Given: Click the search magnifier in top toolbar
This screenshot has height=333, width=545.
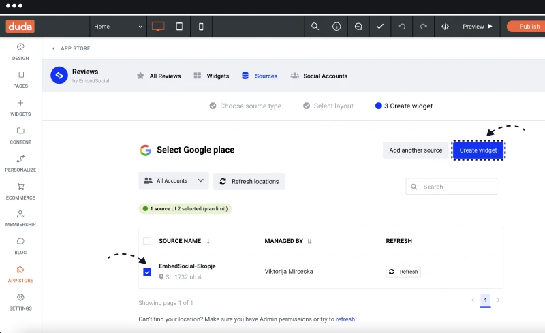Looking at the screenshot, I should 315,27.
